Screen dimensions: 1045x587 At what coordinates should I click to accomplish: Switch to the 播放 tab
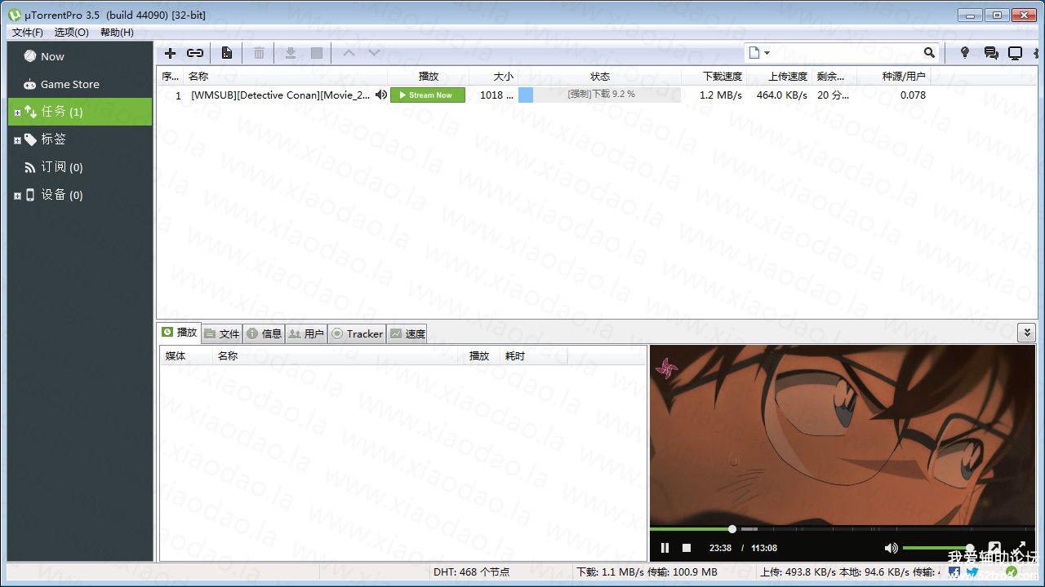coord(180,333)
